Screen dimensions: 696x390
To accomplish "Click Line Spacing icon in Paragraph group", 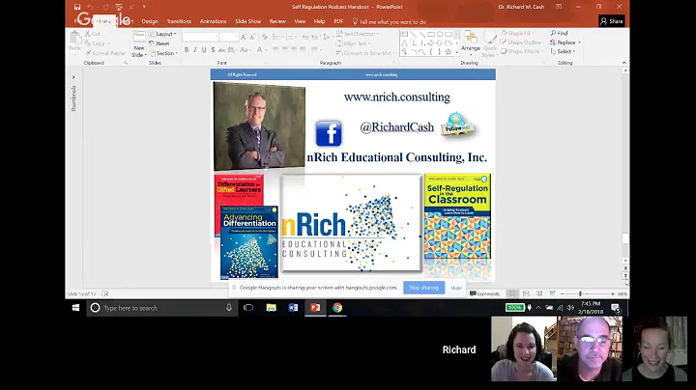I will [x=327, y=38].
